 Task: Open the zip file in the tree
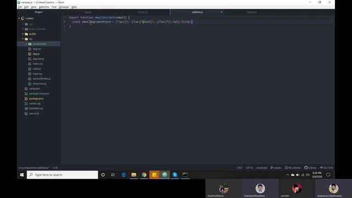tap(35, 103)
